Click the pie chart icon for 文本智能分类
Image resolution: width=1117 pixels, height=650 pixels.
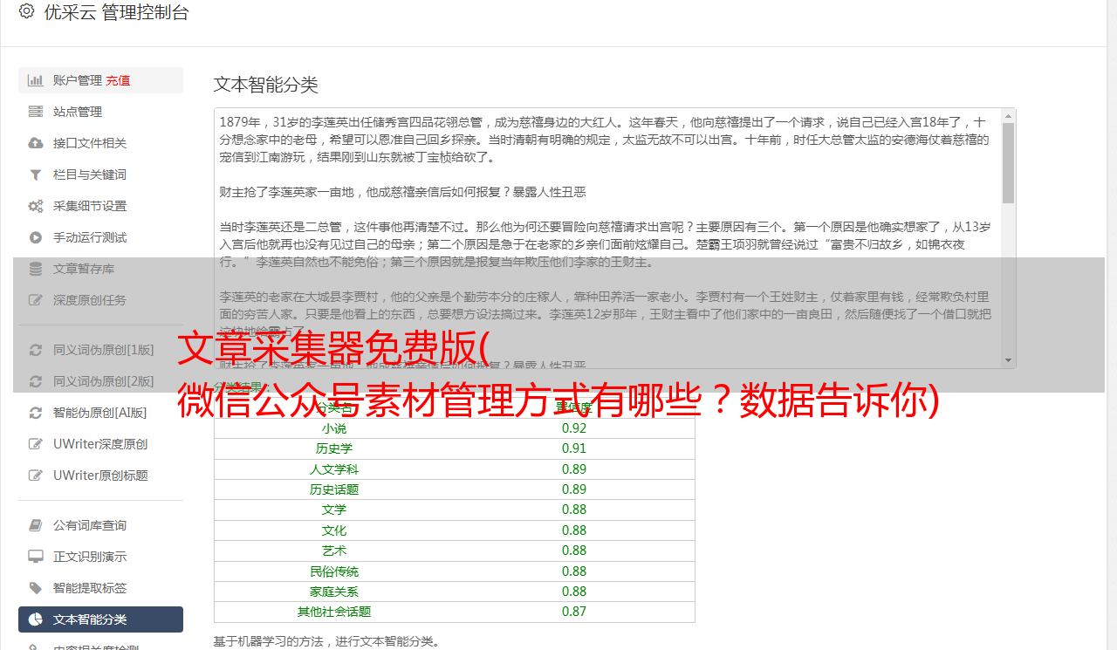click(x=36, y=619)
